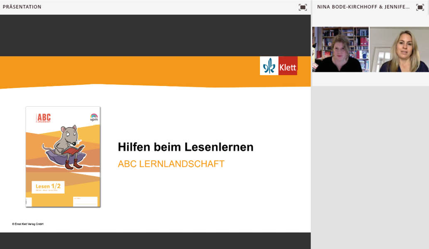
Task: Click the reading mouse illustration on cover
Action: pyautogui.click(x=65, y=148)
